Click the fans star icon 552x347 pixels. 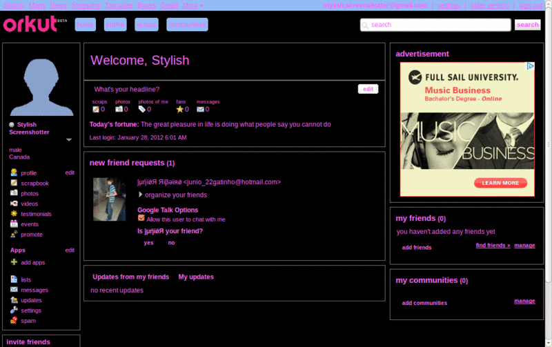pyautogui.click(x=179, y=110)
